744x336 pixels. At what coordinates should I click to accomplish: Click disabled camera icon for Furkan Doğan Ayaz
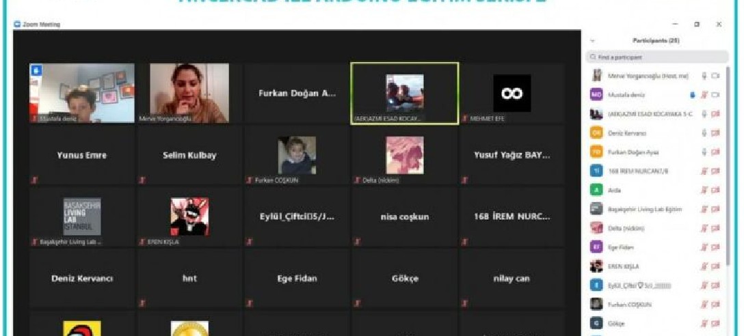(716, 152)
